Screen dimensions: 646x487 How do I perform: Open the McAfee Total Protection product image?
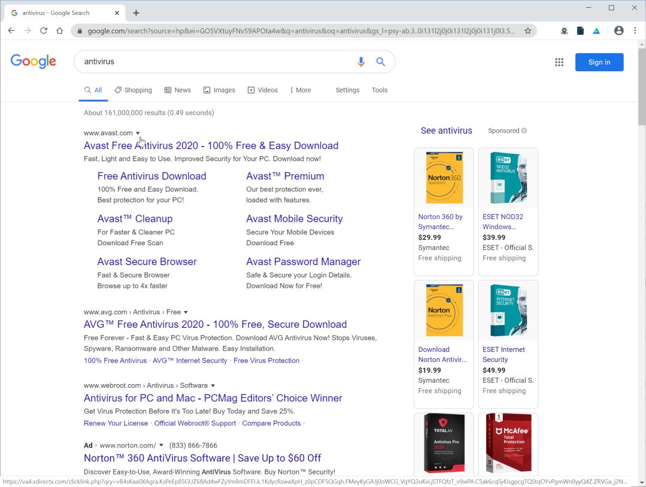tap(508, 443)
